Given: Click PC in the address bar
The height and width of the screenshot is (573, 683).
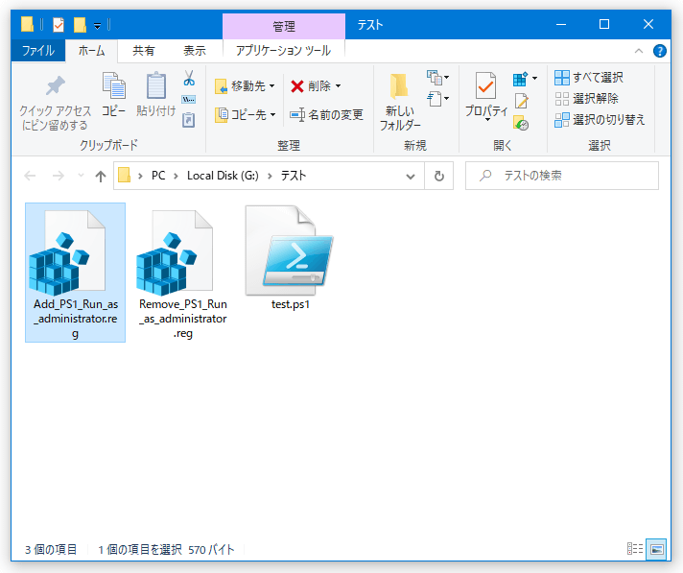Looking at the screenshot, I should [x=158, y=176].
